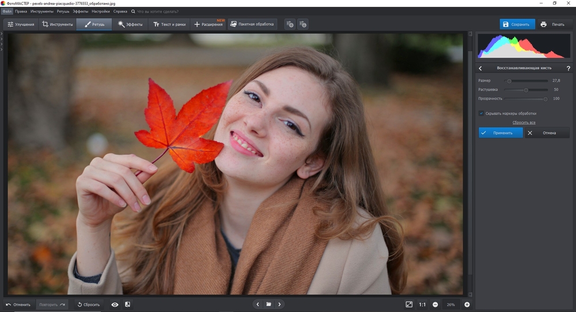Click the help question mark icon
The width and height of the screenshot is (576, 312).
(x=568, y=68)
